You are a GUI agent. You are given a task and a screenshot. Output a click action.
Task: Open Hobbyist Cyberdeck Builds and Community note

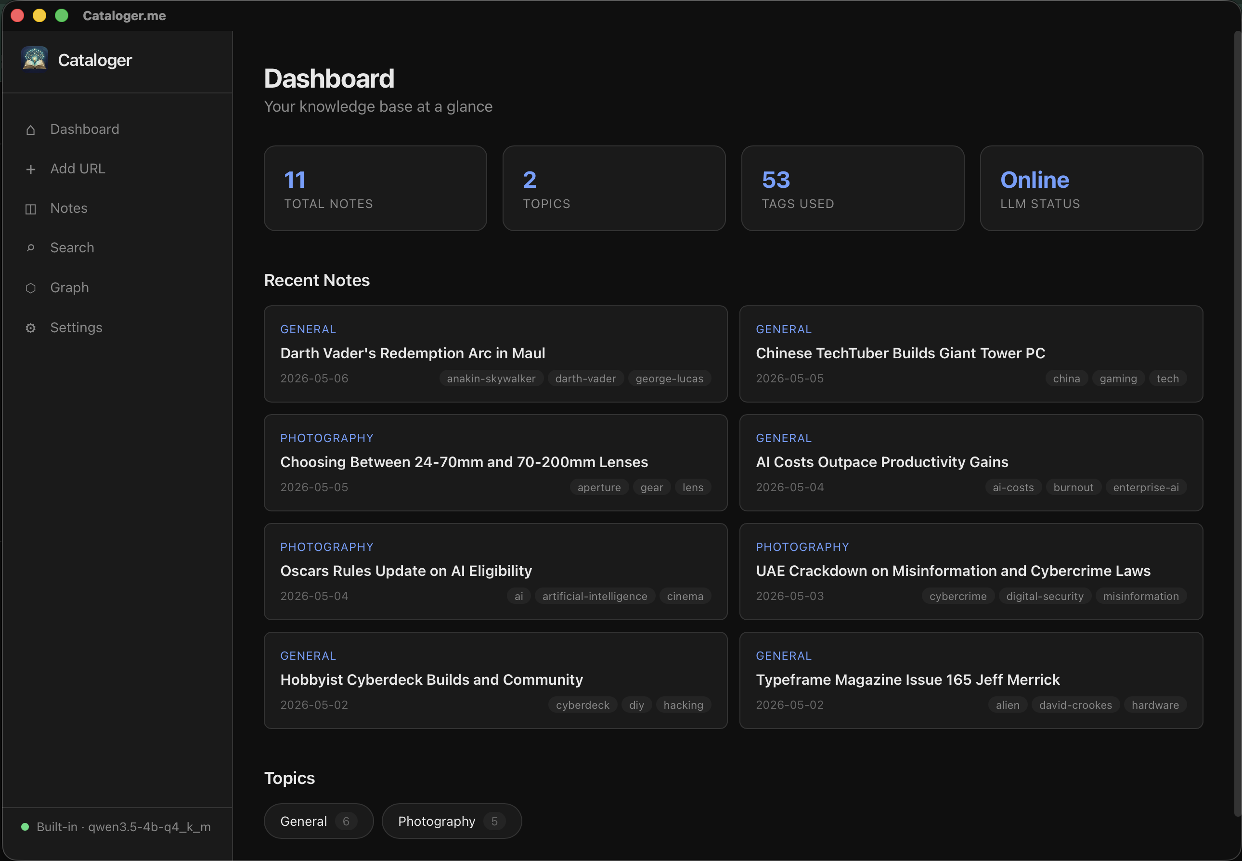pyautogui.click(x=496, y=681)
